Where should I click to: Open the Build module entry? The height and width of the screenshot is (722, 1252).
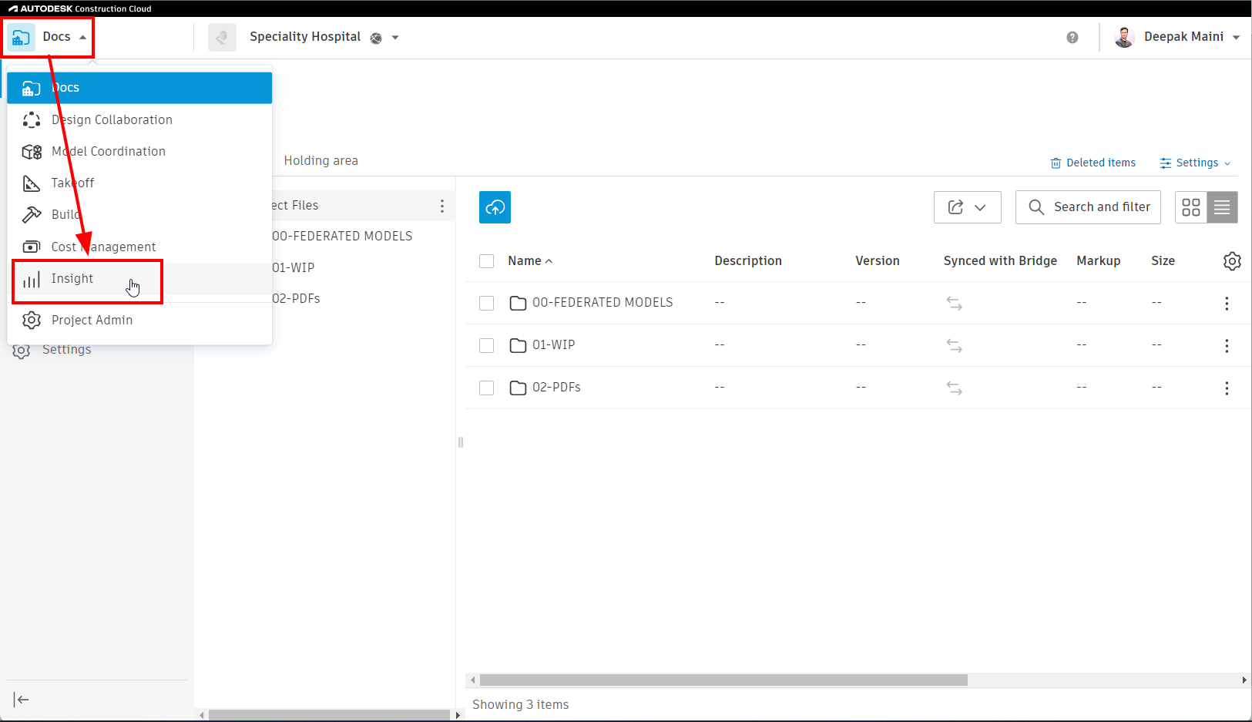point(139,214)
